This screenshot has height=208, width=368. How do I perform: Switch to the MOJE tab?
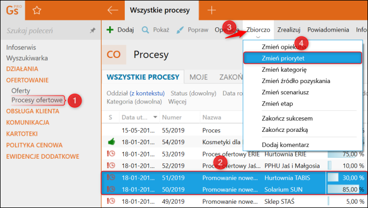pos(199,77)
